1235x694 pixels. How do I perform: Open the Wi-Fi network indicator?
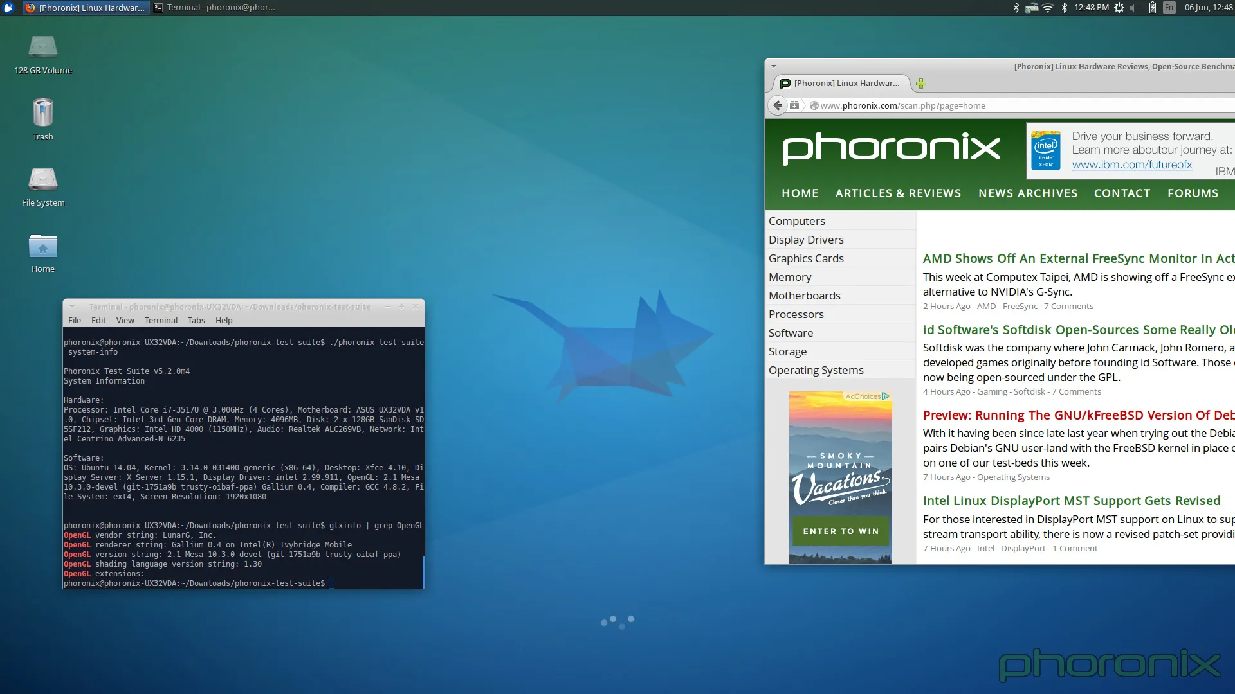coord(1048,8)
